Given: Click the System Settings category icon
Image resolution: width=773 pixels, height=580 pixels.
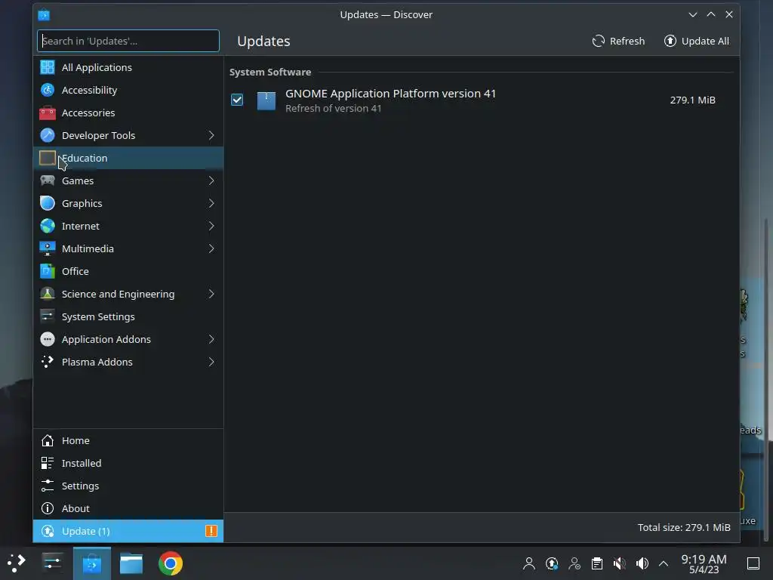Looking at the screenshot, I should tap(48, 316).
